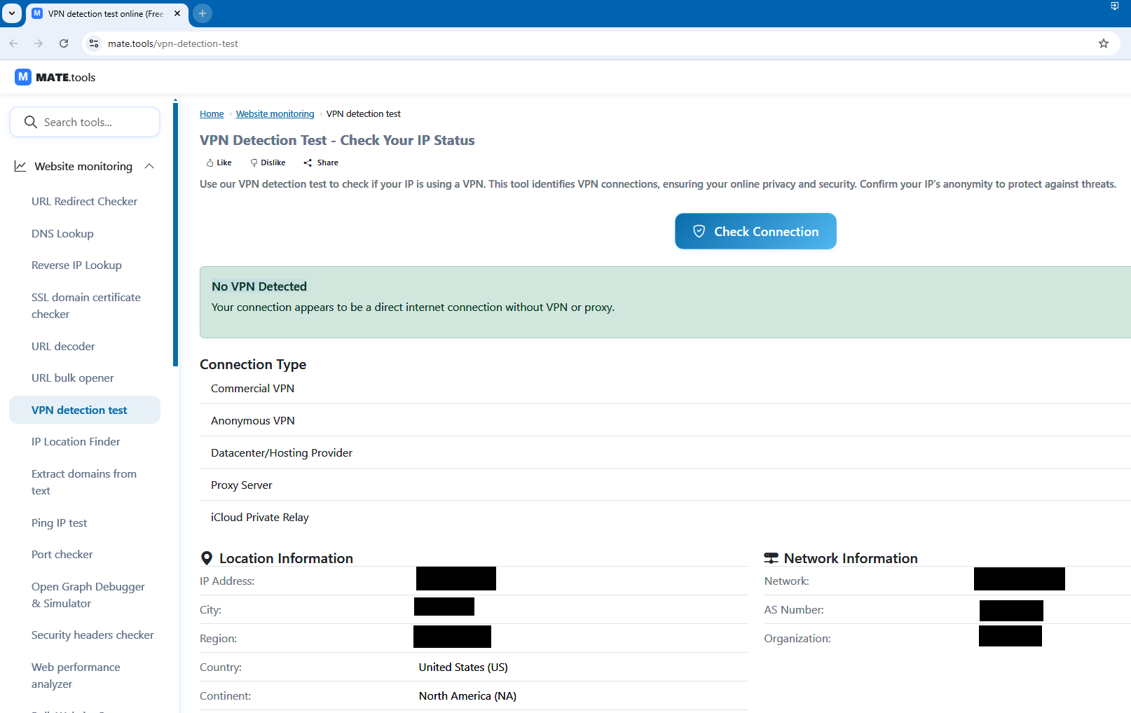Collapse the Website monitoring section
This screenshot has width=1131, height=713.
pyautogui.click(x=149, y=166)
